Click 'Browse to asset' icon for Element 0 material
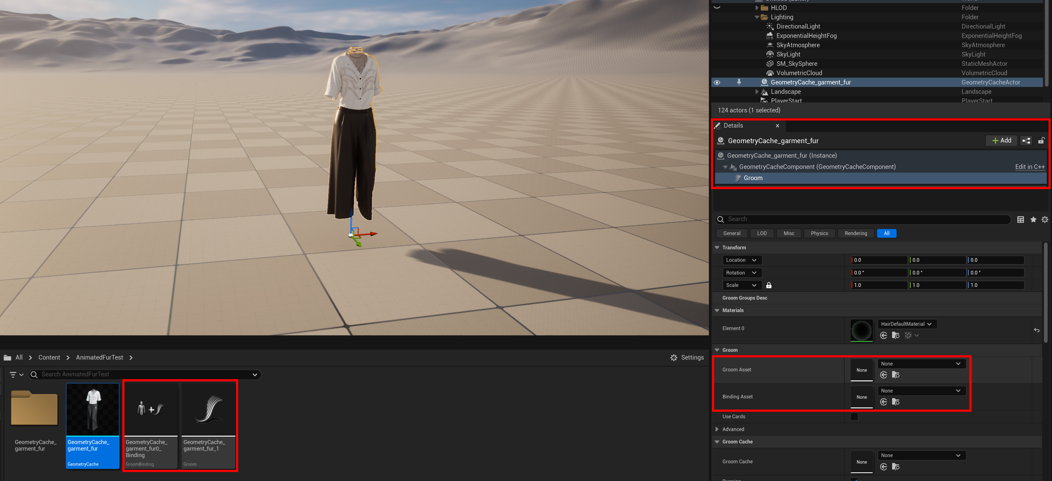The image size is (1052, 481). (x=896, y=335)
